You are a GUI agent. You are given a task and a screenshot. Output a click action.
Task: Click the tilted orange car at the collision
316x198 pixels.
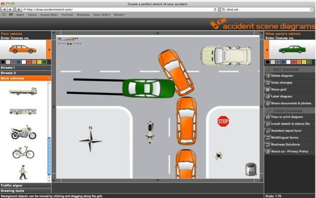(176, 73)
